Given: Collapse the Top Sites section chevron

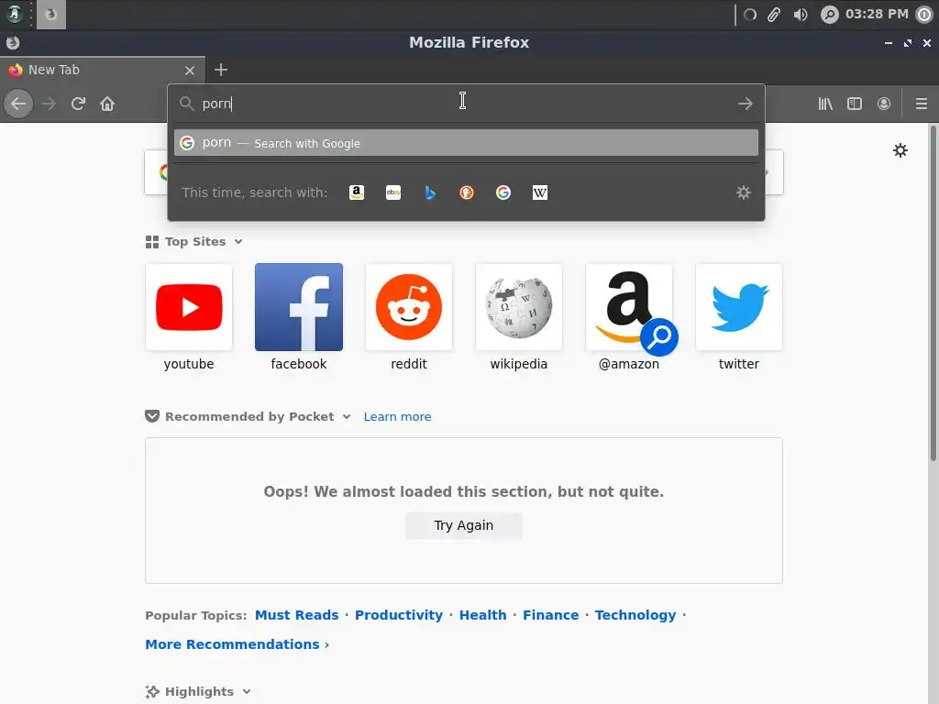Looking at the screenshot, I should [x=238, y=242].
